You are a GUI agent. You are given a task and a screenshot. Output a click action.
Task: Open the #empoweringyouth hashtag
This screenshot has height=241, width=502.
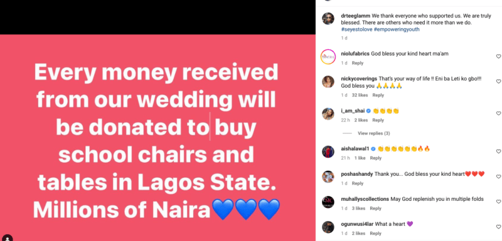(397, 29)
